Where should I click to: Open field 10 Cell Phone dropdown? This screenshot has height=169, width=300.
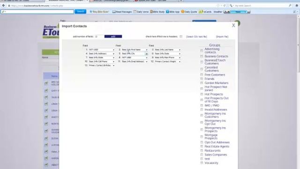click(101, 61)
